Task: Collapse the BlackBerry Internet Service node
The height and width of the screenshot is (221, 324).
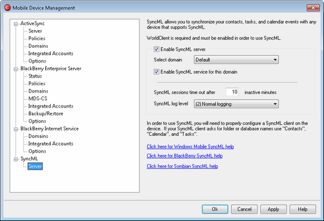Action: [x=16, y=129]
